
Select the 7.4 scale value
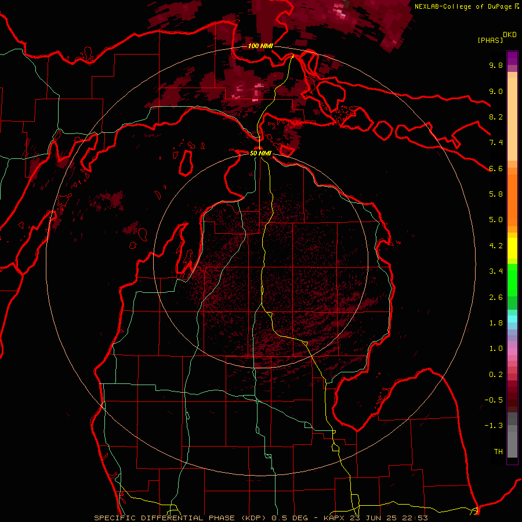click(x=496, y=143)
